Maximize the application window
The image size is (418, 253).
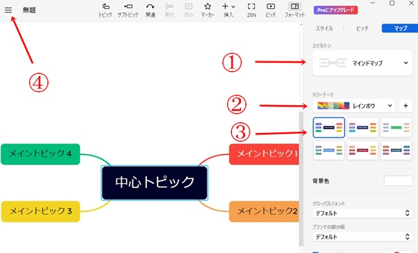point(392,3)
